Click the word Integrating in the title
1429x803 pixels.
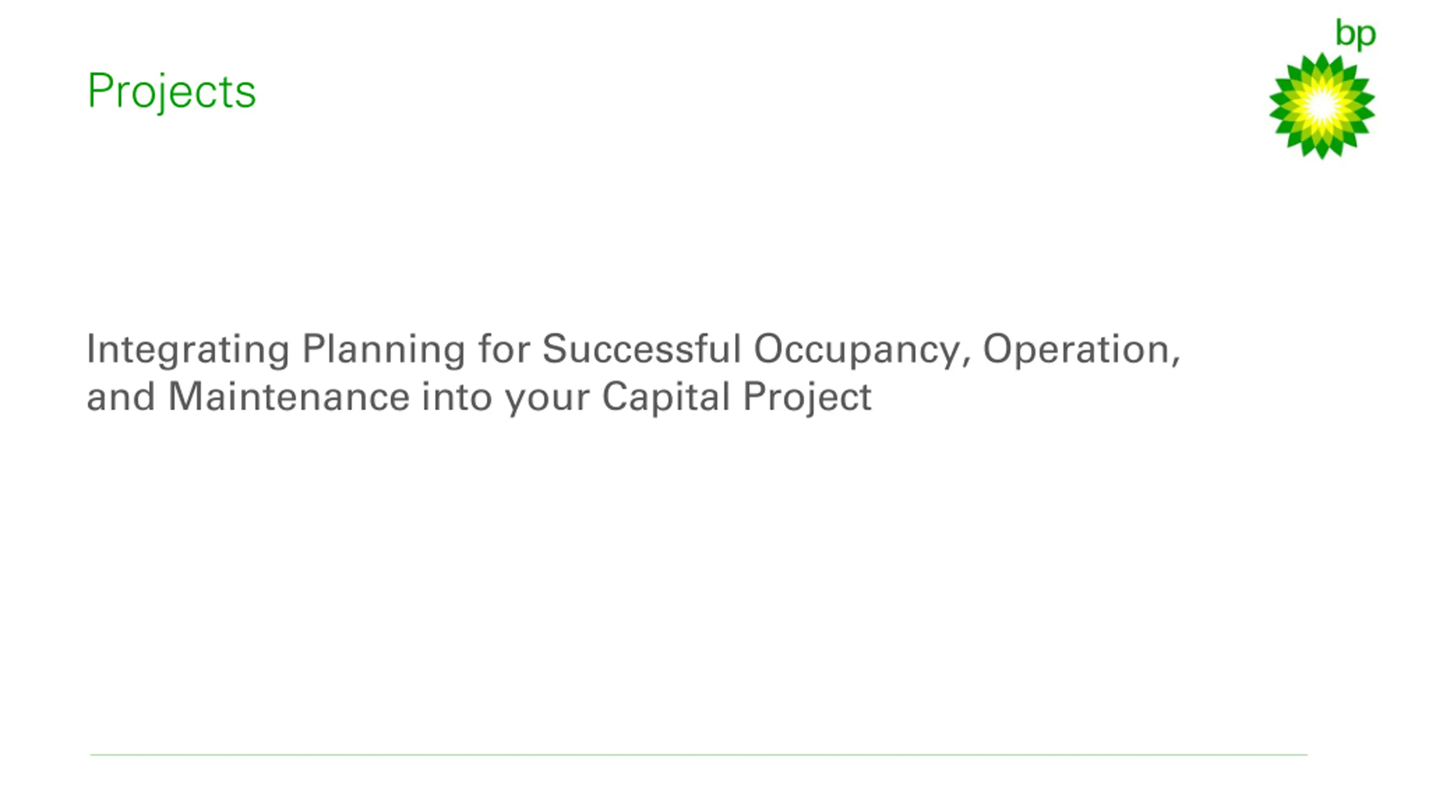[x=188, y=350]
